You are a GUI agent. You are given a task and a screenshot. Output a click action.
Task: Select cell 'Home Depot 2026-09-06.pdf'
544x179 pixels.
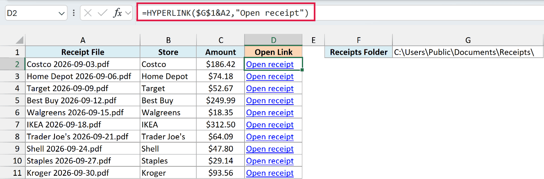82,76
